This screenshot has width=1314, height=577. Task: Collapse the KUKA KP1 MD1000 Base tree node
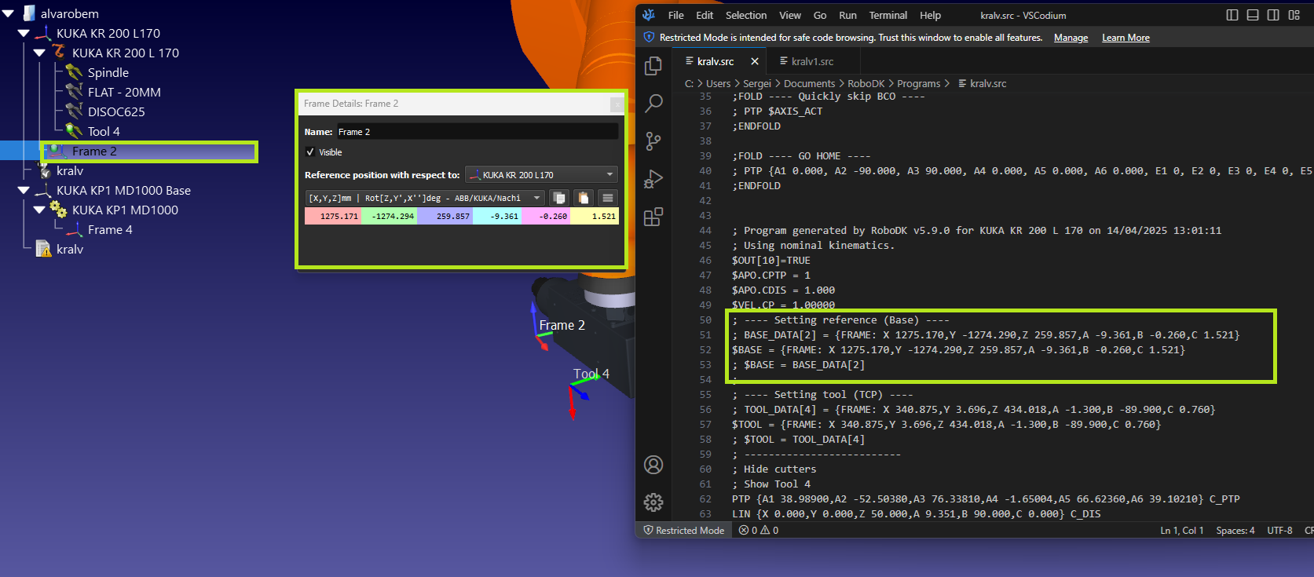pos(24,190)
